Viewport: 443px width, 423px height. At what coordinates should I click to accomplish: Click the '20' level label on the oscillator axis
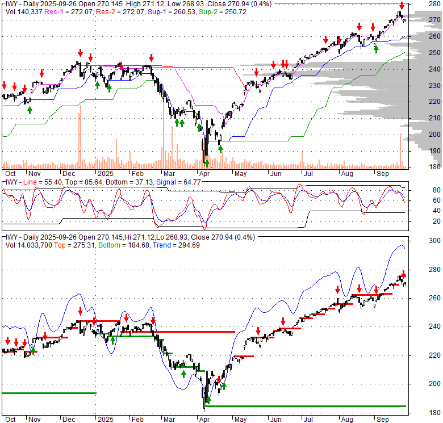(437, 221)
